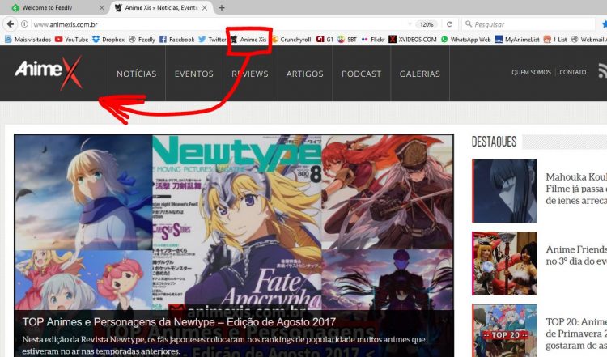Image resolution: width=607 pixels, height=357 pixels.
Task: Click the browser back arrow button
Action: (x=11, y=24)
